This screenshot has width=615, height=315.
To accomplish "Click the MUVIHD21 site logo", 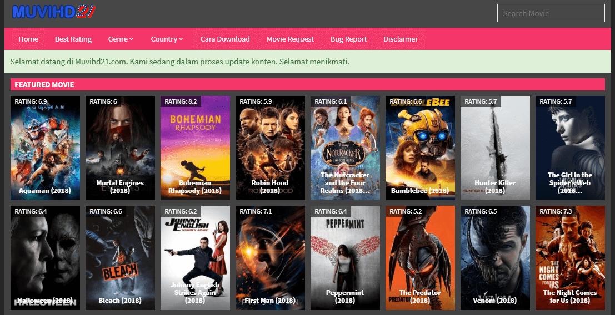I will (x=54, y=12).
